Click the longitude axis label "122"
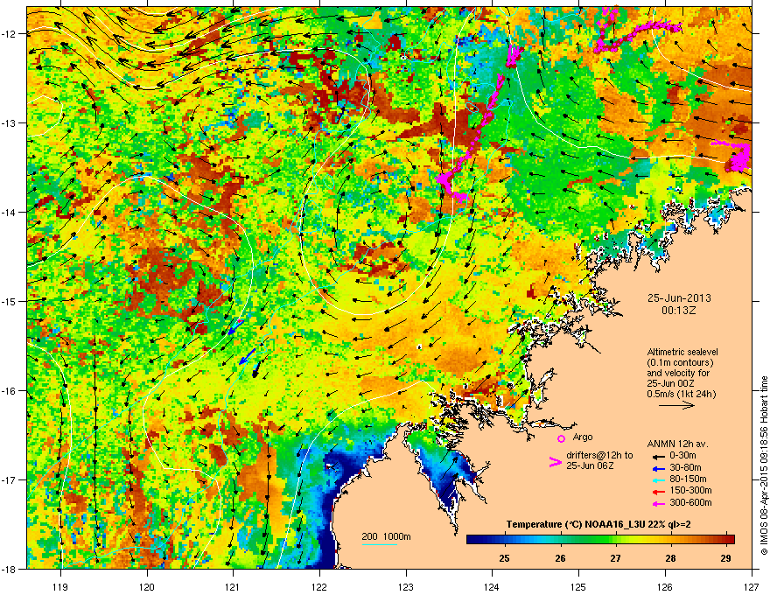Viewport: 770px width, 595px height. [x=319, y=586]
